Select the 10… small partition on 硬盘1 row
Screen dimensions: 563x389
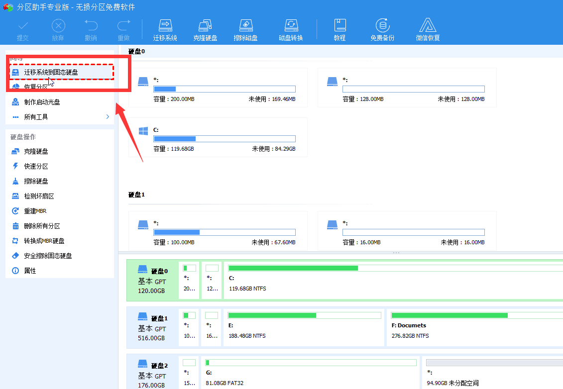pyautogui.click(x=189, y=328)
